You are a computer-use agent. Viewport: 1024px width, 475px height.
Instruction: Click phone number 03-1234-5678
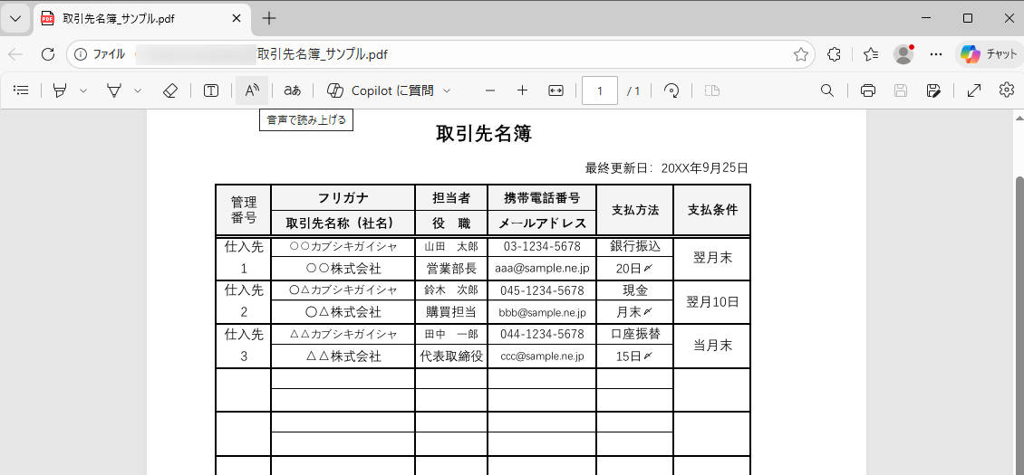click(x=542, y=247)
